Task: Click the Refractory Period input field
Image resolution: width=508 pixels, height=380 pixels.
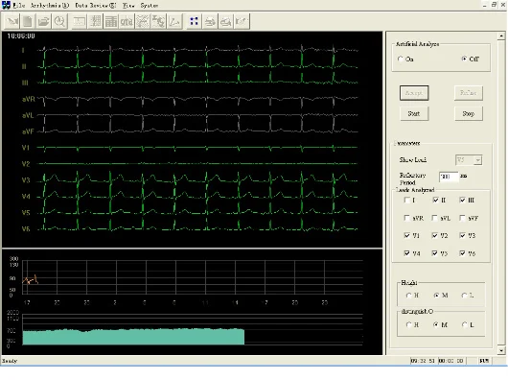Action: 449,177
